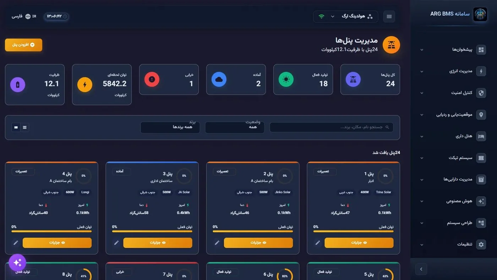This screenshot has height=280, width=497.
Task: Click the globe language icon
Action: click(28, 16)
